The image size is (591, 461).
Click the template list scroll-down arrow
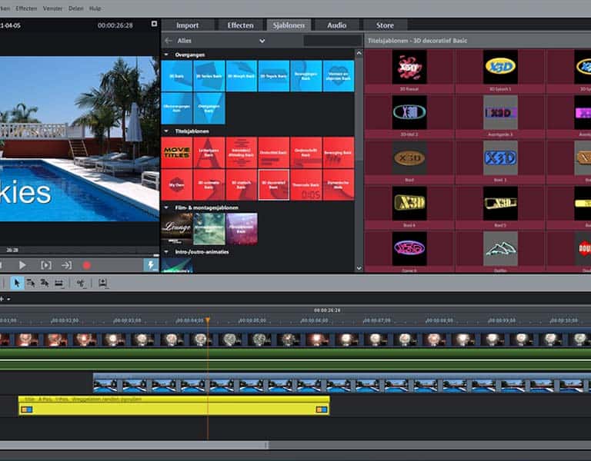pyautogui.click(x=359, y=268)
